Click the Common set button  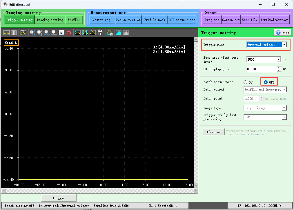pos(231,20)
